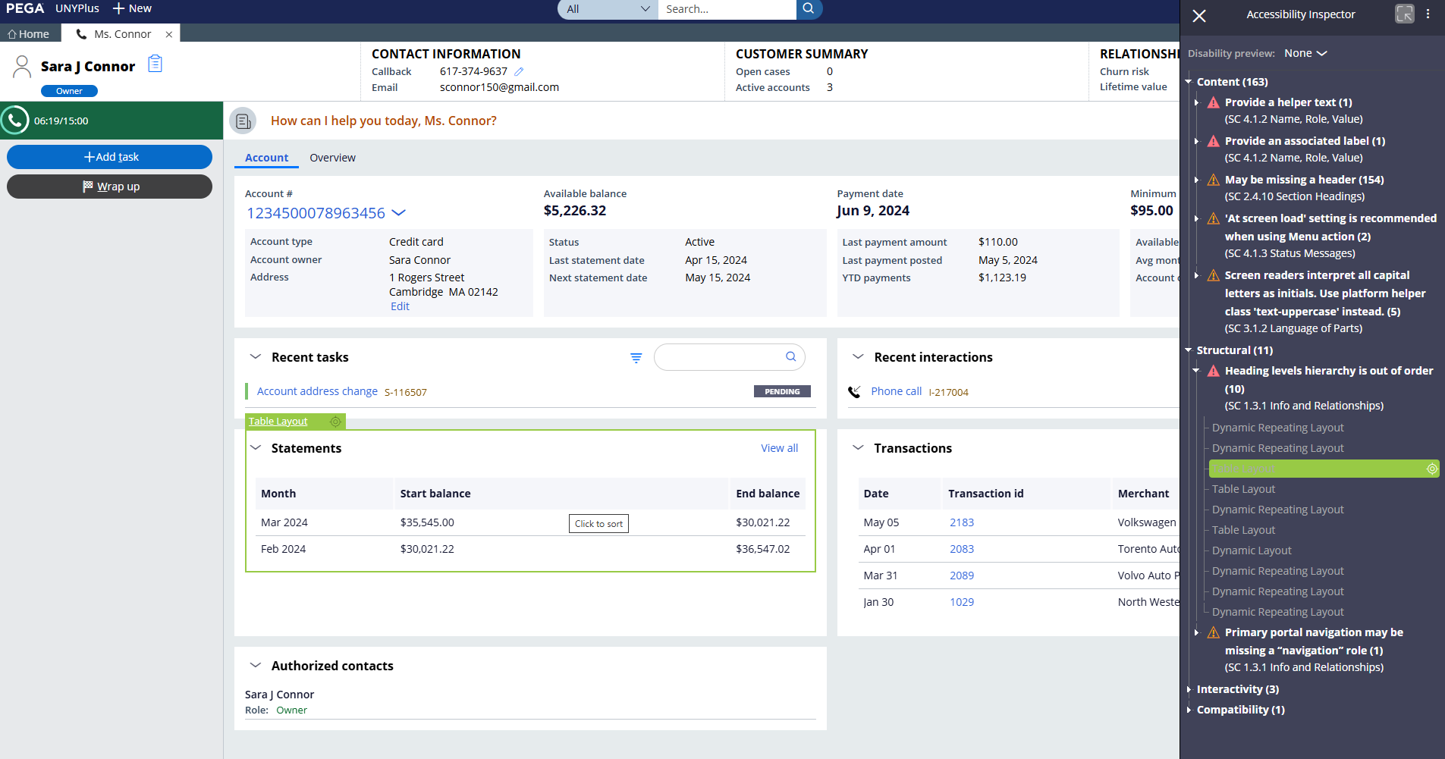
Task: Click the target icon on Table Layout label
Action: tap(335, 422)
